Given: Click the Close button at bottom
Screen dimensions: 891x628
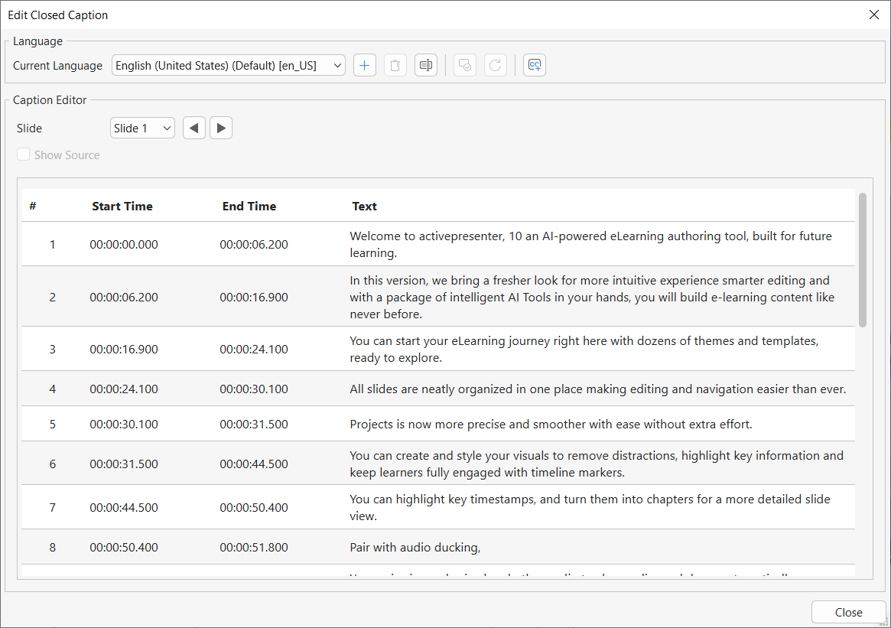Looking at the screenshot, I should pos(848,612).
